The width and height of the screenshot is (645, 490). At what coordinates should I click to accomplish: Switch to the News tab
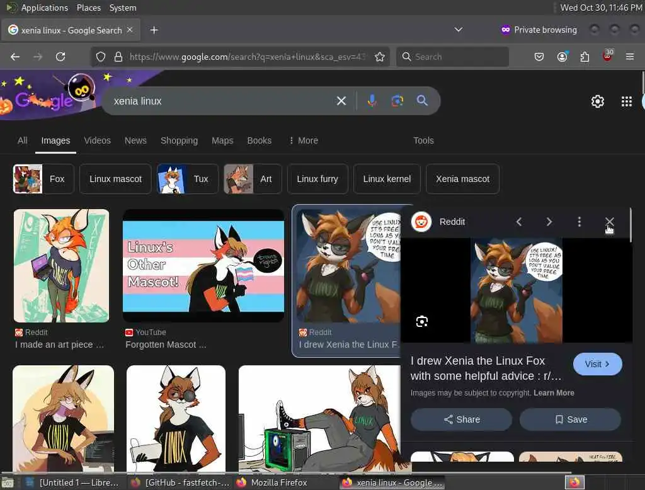[x=135, y=140]
